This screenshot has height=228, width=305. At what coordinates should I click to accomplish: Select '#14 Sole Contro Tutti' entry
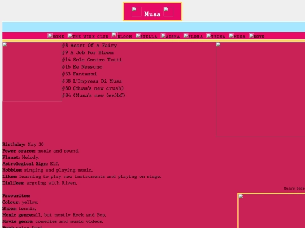point(92,60)
